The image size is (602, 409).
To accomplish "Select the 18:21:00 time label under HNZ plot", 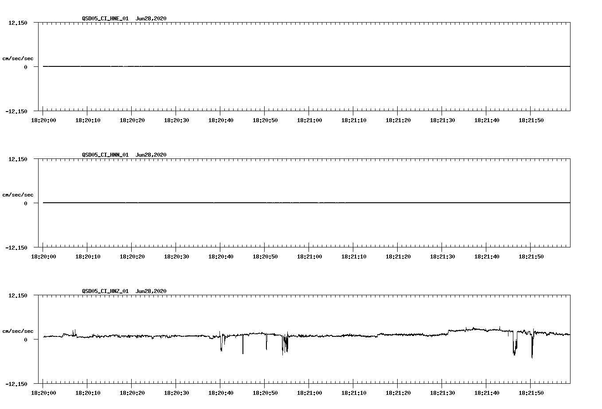I will (309, 393).
